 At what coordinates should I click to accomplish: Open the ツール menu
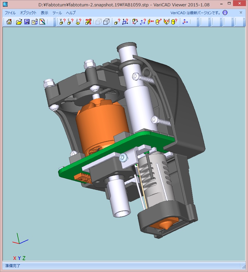pos(57,13)
